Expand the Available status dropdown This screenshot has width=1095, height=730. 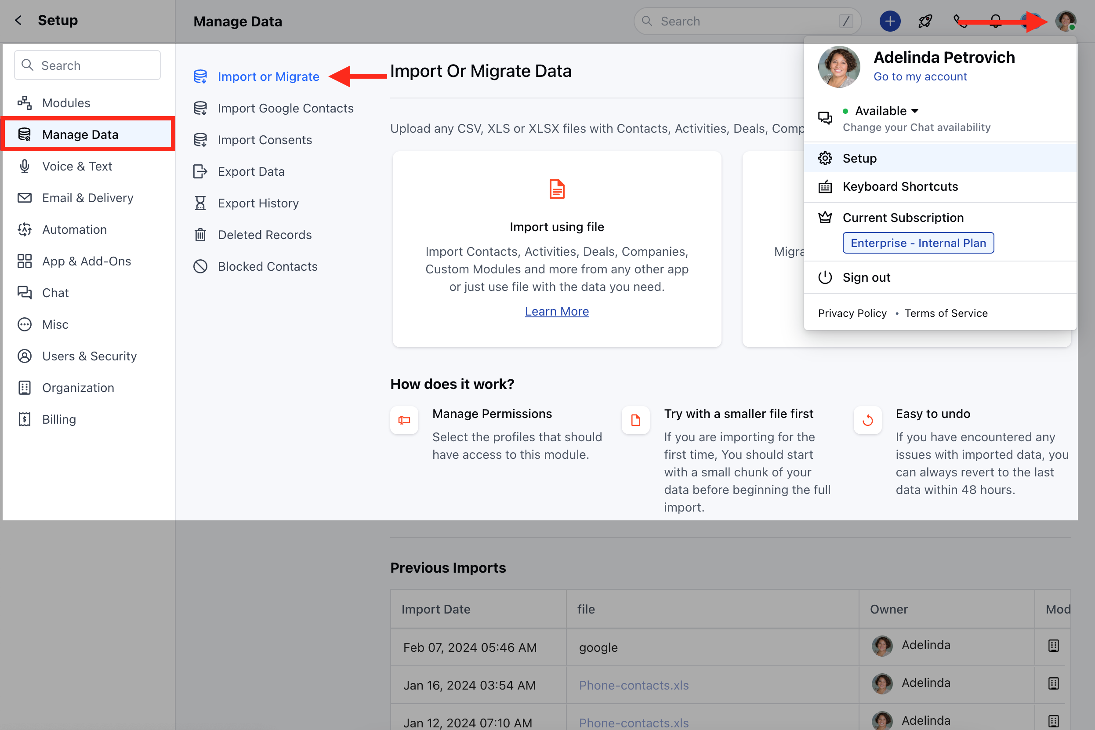point(886,111)
